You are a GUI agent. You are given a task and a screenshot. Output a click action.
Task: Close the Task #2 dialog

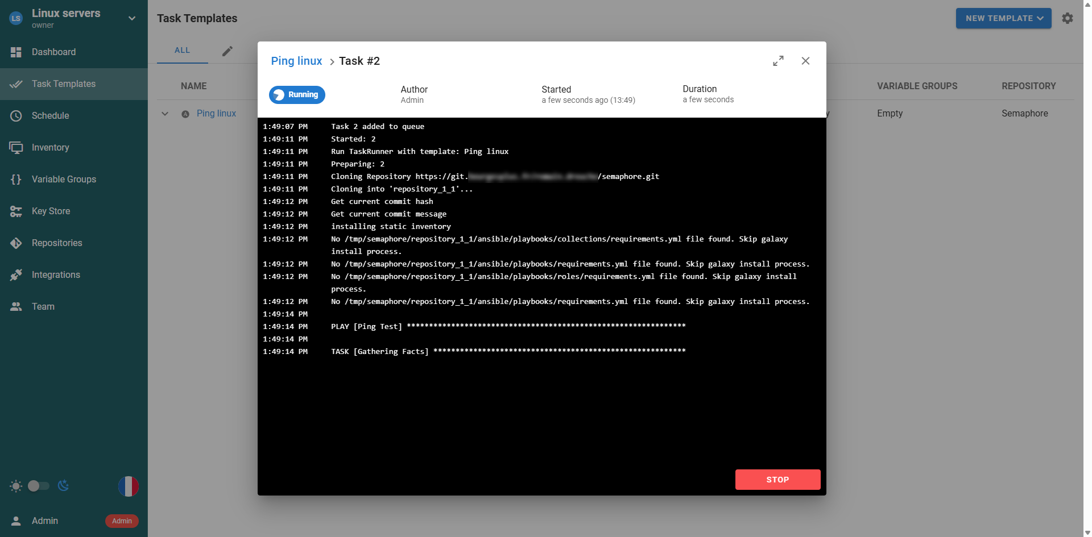click(x=805, y=61)
